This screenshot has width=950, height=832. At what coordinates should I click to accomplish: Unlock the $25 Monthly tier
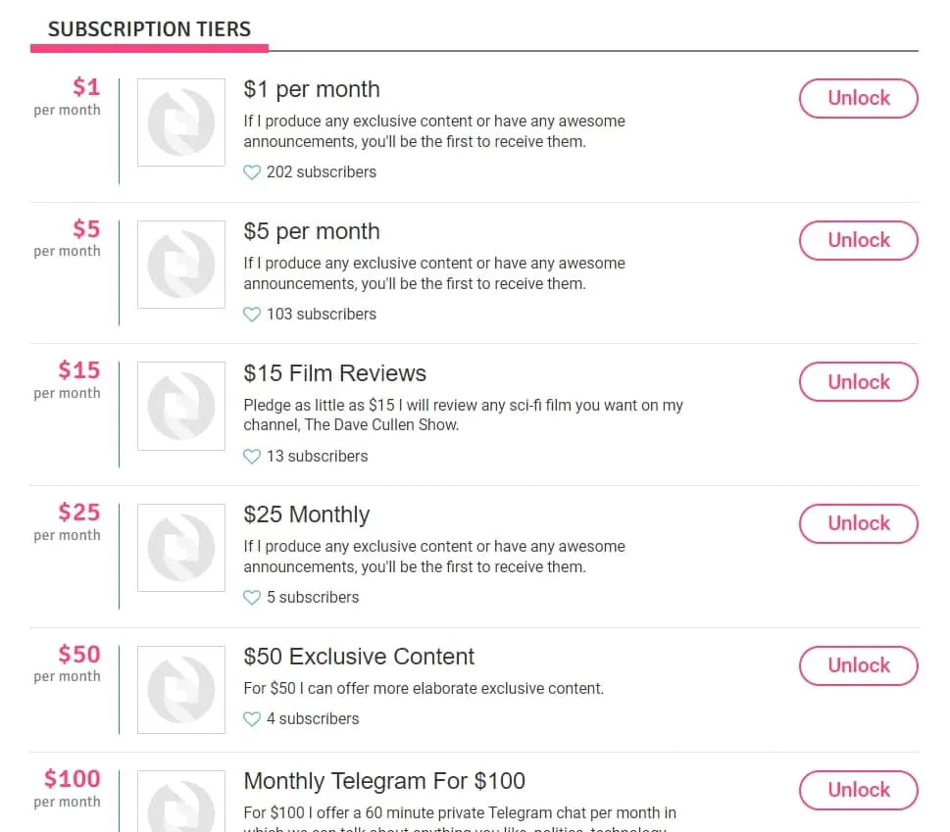(859, 523)
